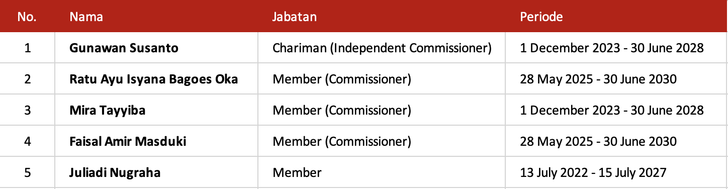Click the Chariman (Independent Commissioner) cell
Image resolution: width=728 pixels, height=189 pixels.
pos(382,48)
